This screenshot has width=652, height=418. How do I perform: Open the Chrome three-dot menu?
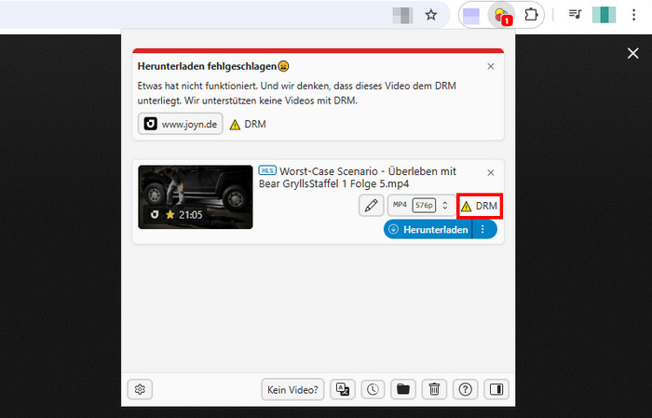pos(633,15)
